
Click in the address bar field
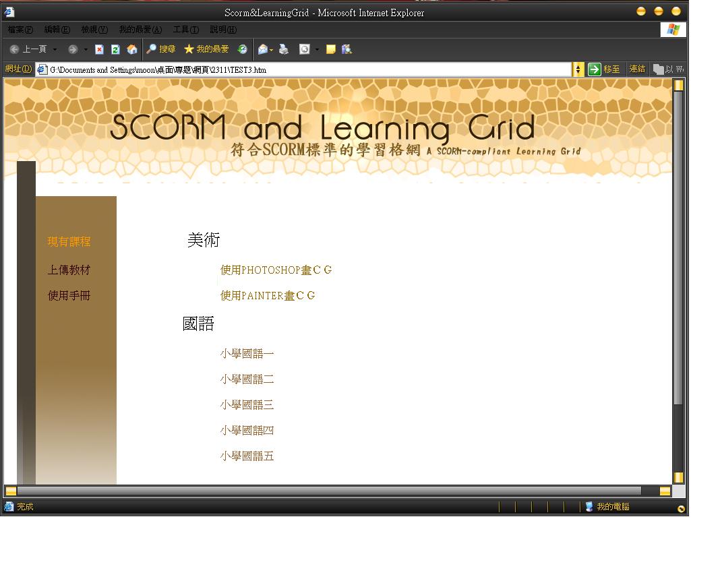[x=303, y=69]
